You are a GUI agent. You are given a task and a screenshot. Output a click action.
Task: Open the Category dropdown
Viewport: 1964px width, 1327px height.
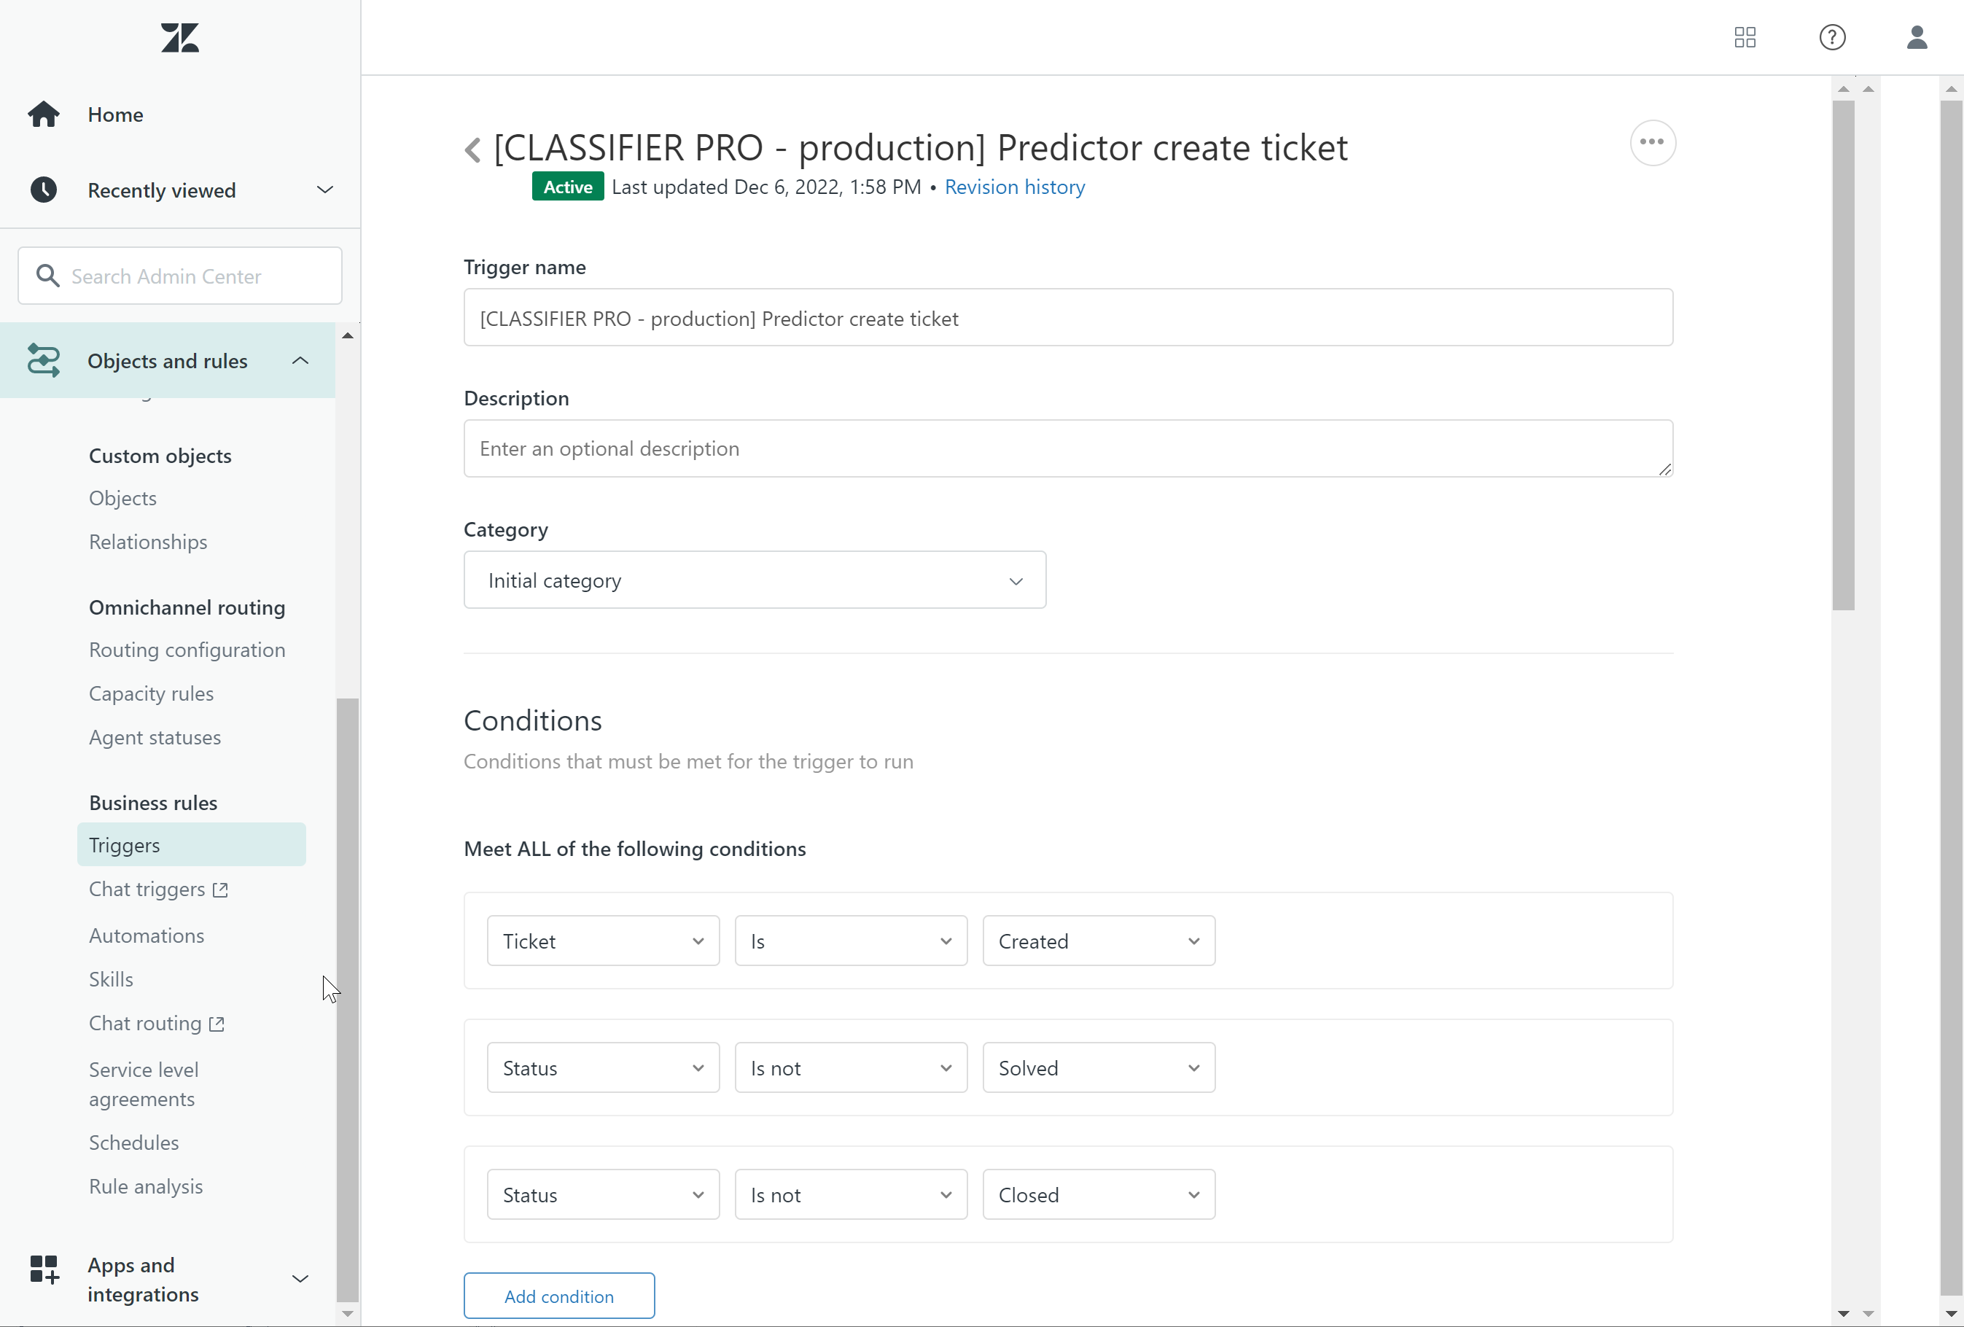[x=754, y=580]
